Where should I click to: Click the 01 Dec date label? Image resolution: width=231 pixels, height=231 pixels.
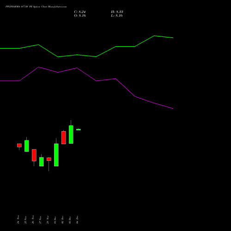55,220
